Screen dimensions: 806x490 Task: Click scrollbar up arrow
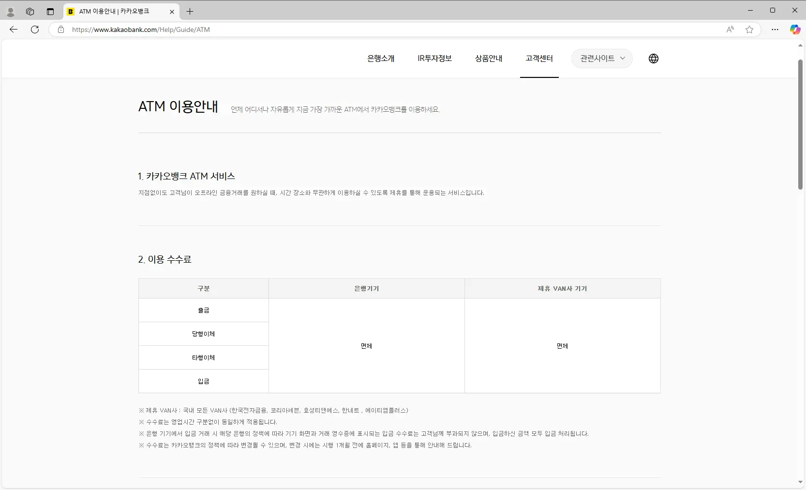tap(800, 45)
